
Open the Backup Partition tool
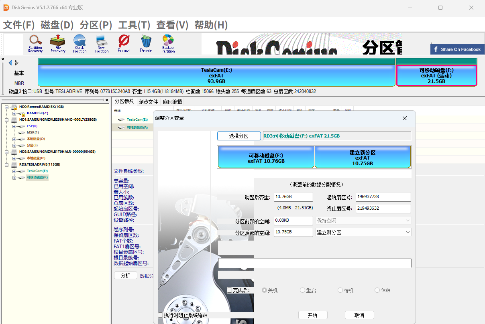[168, 43]
